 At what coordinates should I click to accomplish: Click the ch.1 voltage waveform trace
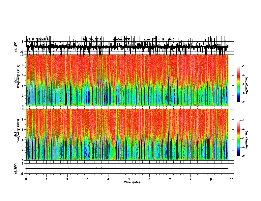point(127,47)
